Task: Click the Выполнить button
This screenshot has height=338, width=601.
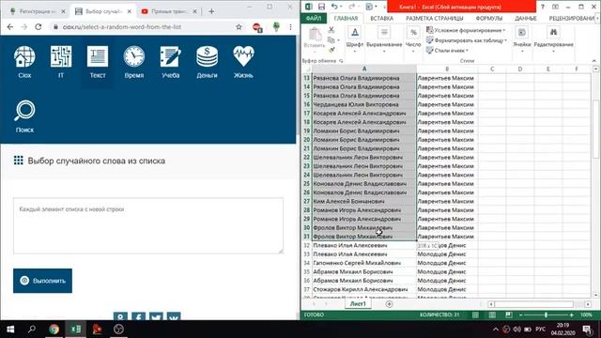Action: point(42,281)
